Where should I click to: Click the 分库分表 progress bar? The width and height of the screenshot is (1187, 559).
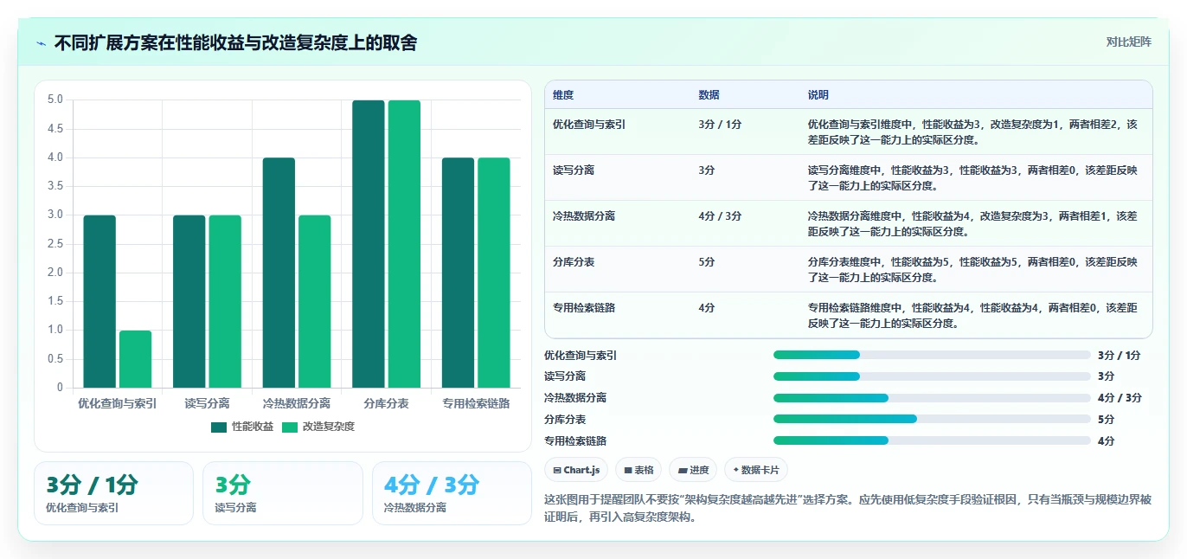(x=932, y=419)
